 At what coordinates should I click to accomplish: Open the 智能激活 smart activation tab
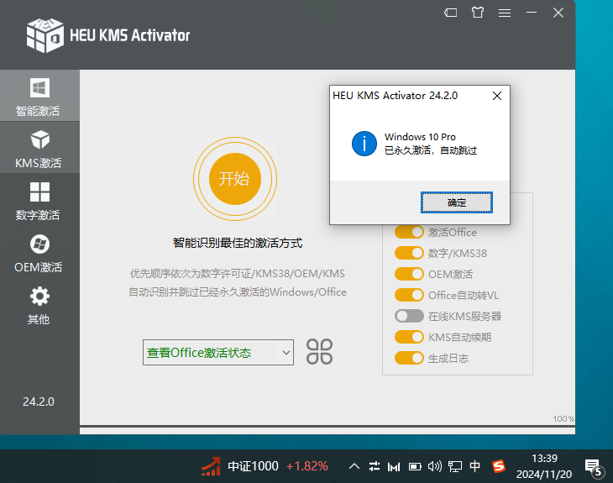[39, 97]
